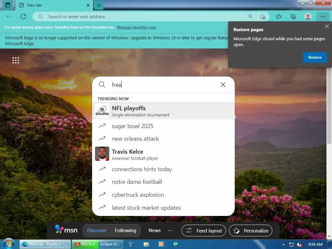332x249 pixels.
Task: Select cybertruck explosion suggestion
Action: point(163,195)
